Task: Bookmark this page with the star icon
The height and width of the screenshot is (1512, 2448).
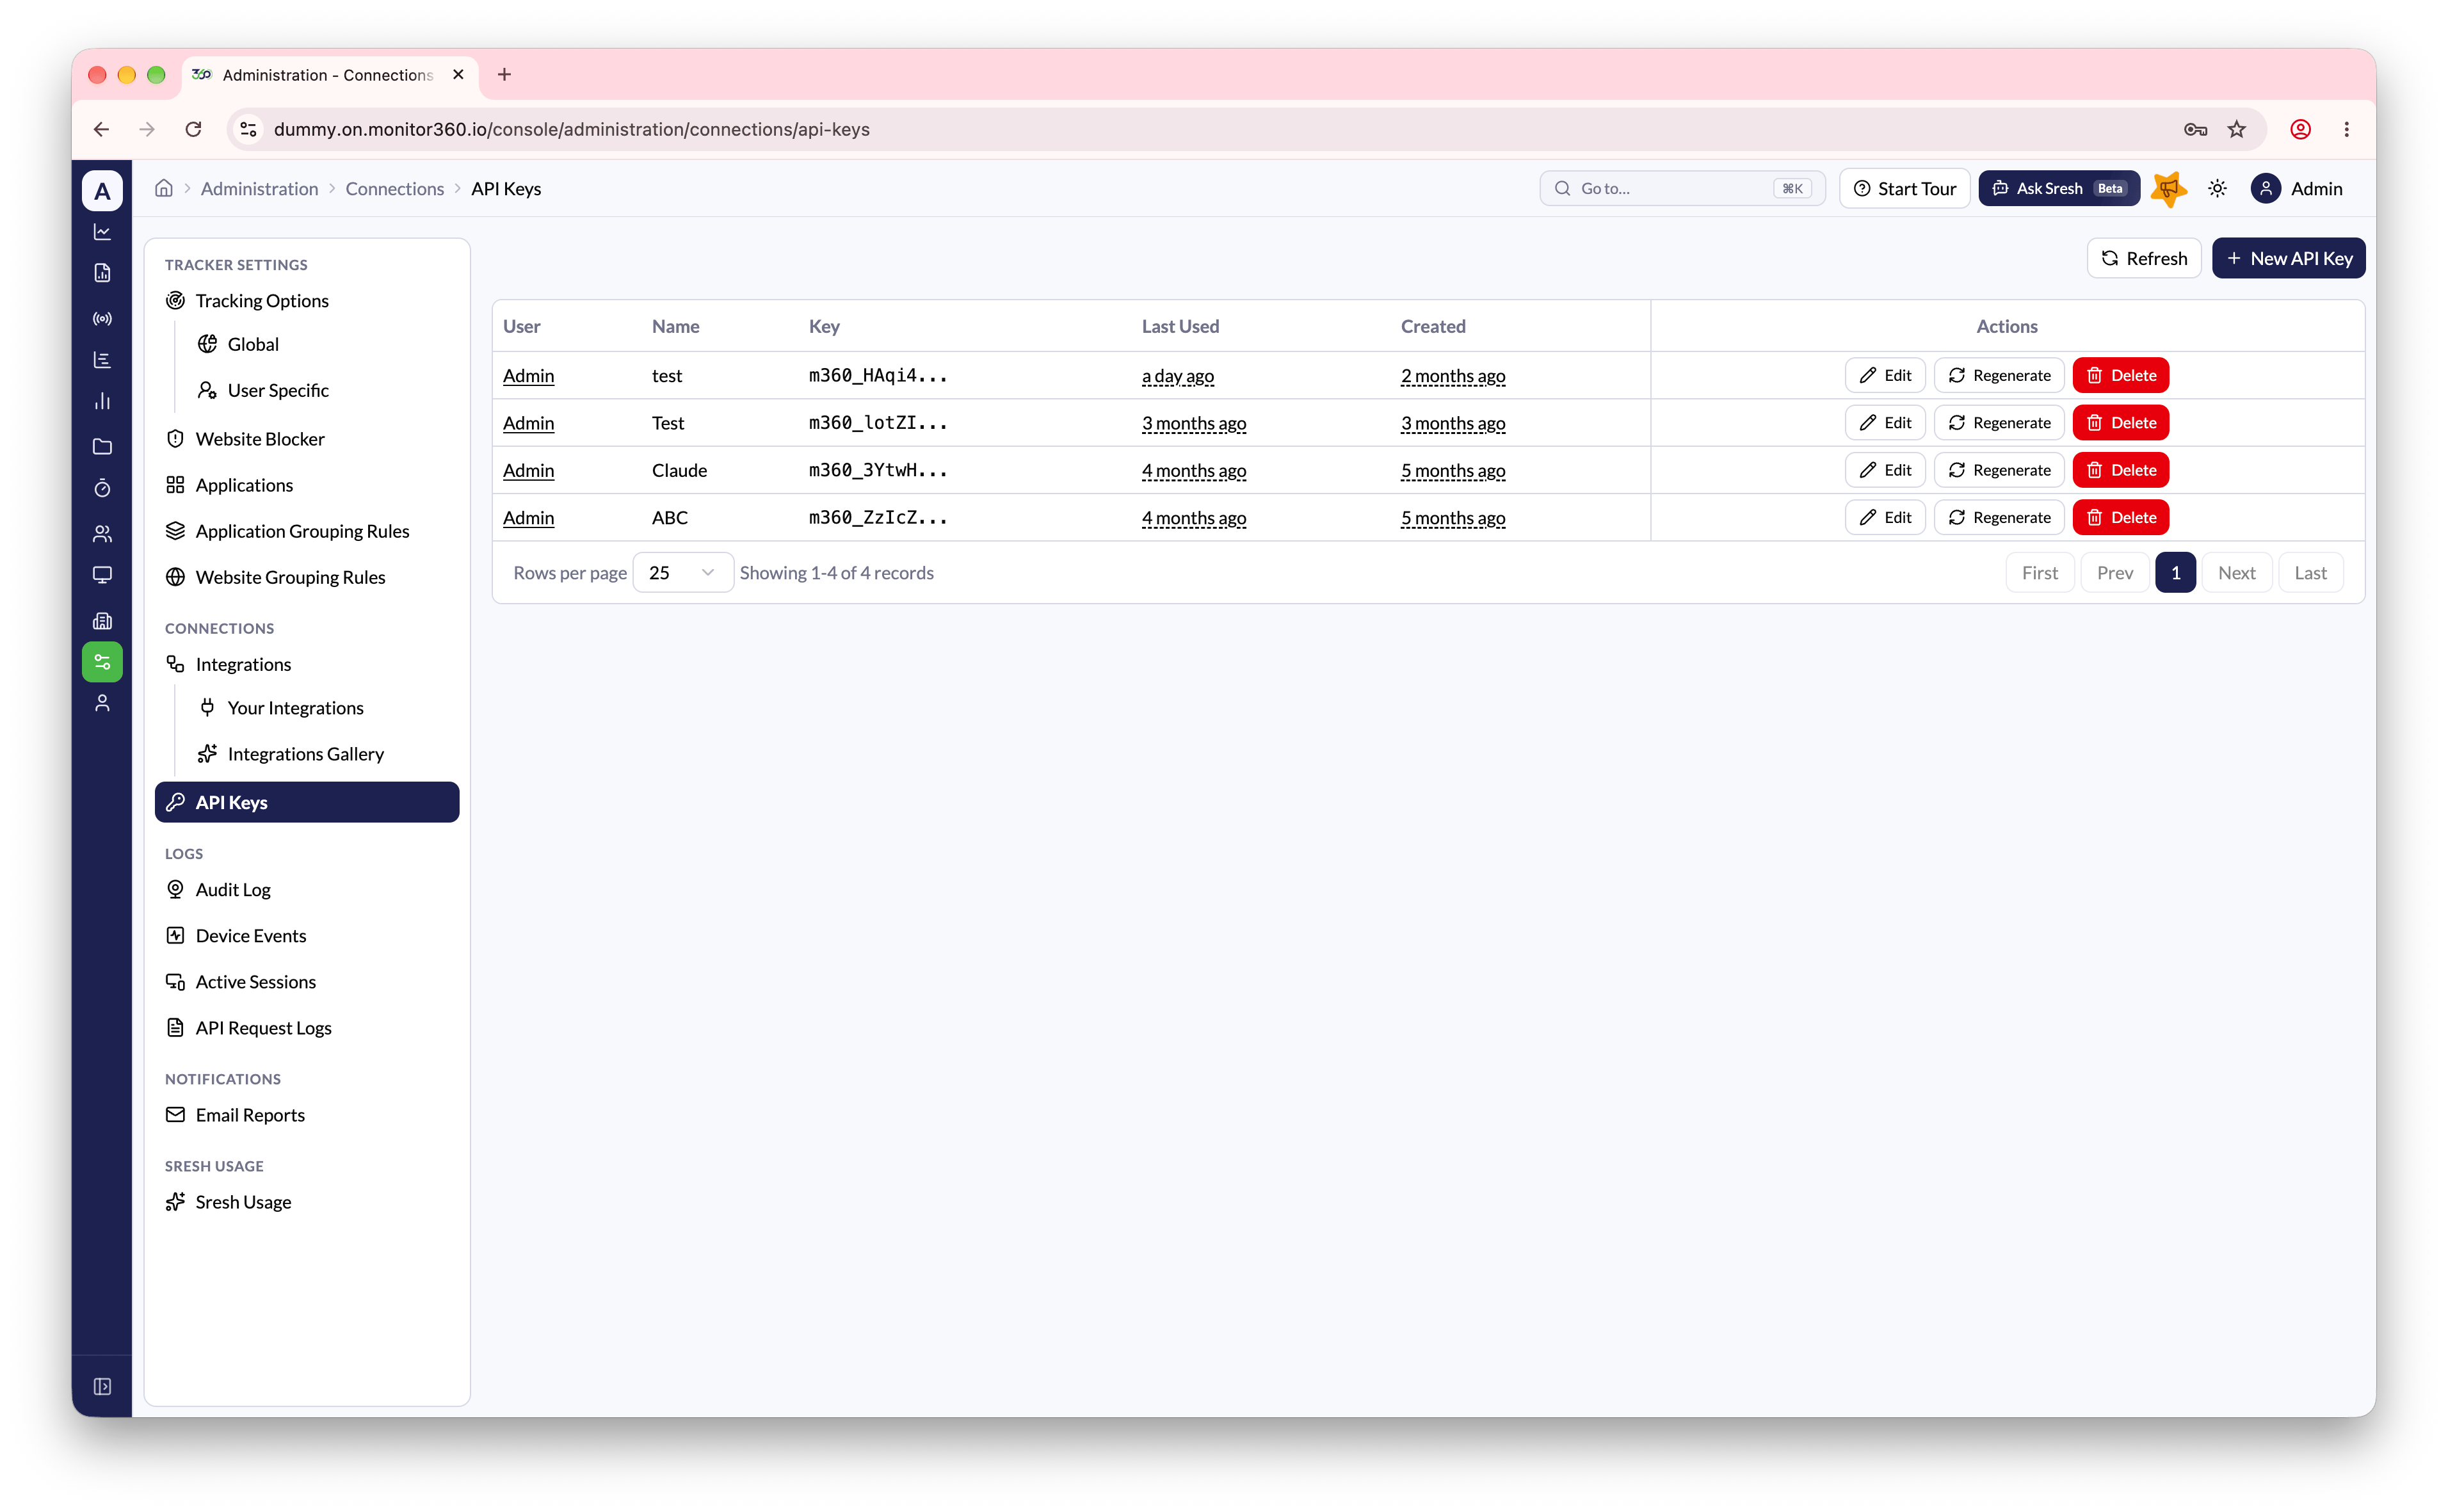Action: 2237,129
